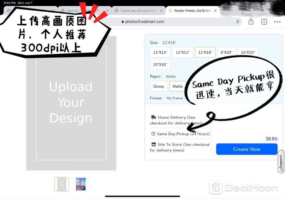
Task: Show open tabs counter icon
Action: pyautogui.click(x=264, y=22)
